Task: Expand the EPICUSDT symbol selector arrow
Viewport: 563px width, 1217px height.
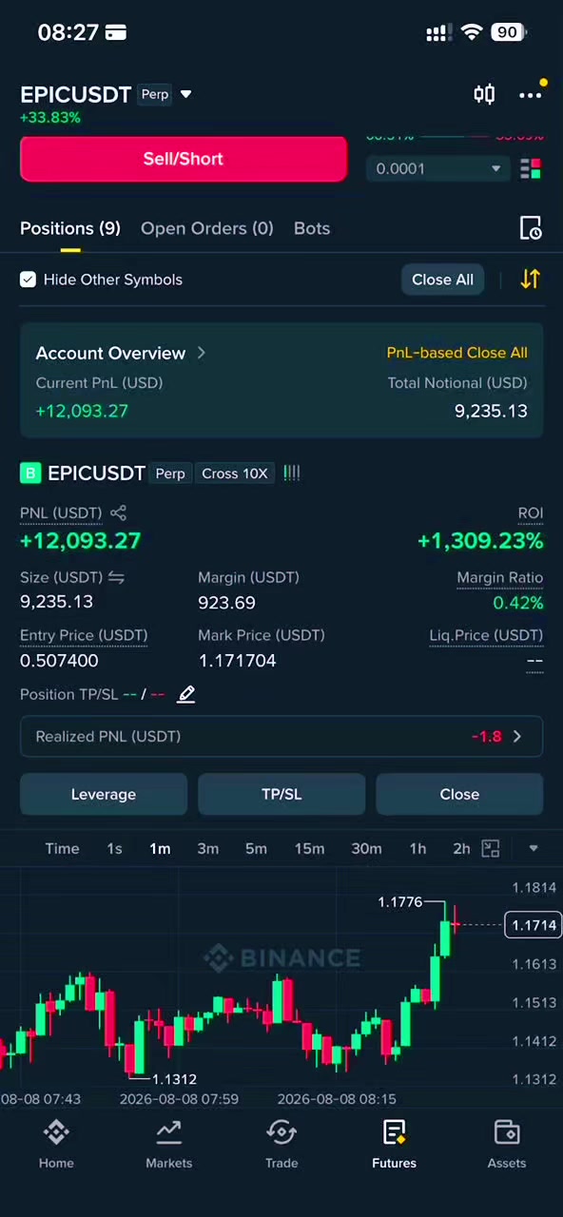Action: [x=186, y=94]
